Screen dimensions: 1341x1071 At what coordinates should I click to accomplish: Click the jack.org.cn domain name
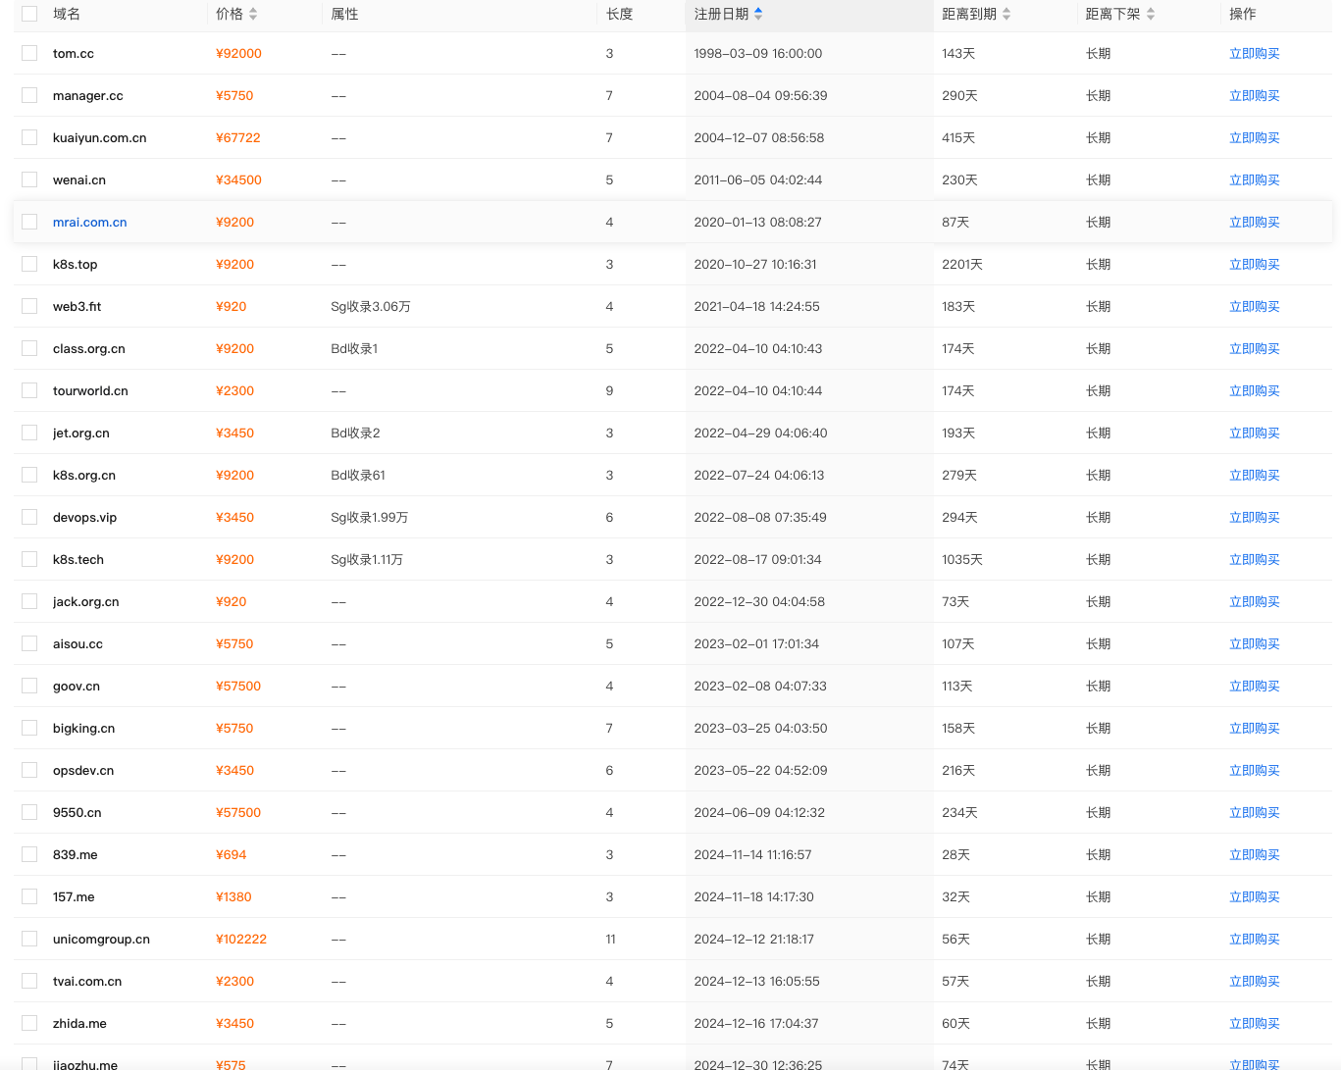point(85,602)
